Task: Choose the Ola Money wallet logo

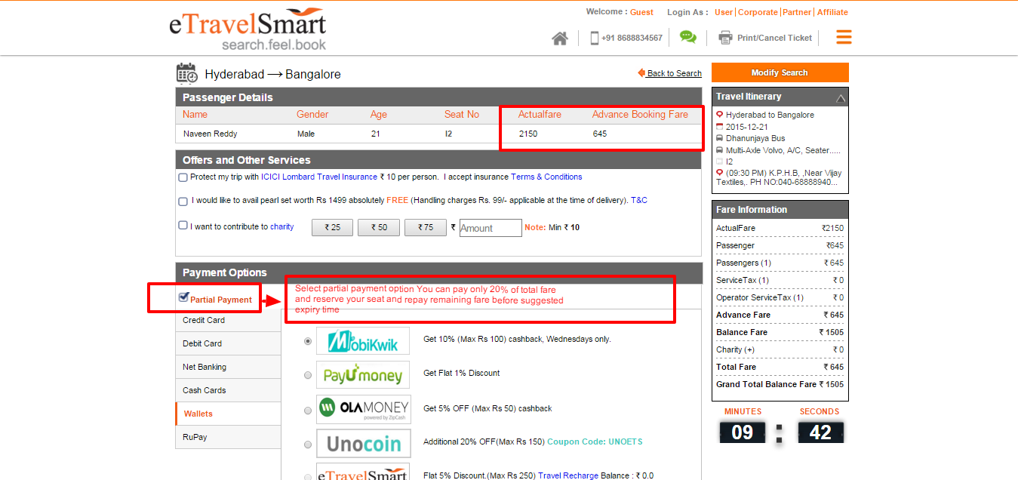Action: point(363,409)
